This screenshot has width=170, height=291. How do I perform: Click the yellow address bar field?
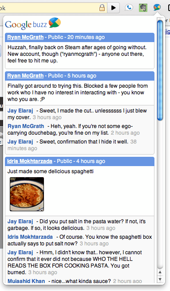tap(49, 8)
